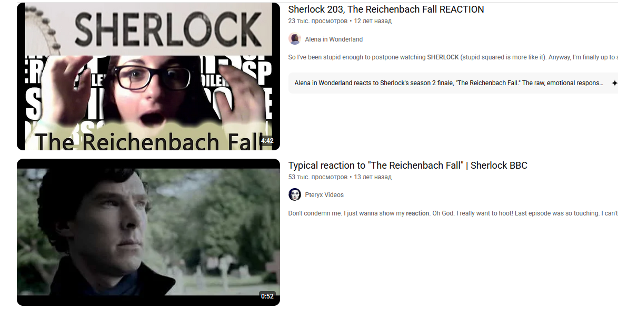Select the graveyard thumbnail of the man in a dark coat
Screen dimensions: 618x309
click(148, 232)
